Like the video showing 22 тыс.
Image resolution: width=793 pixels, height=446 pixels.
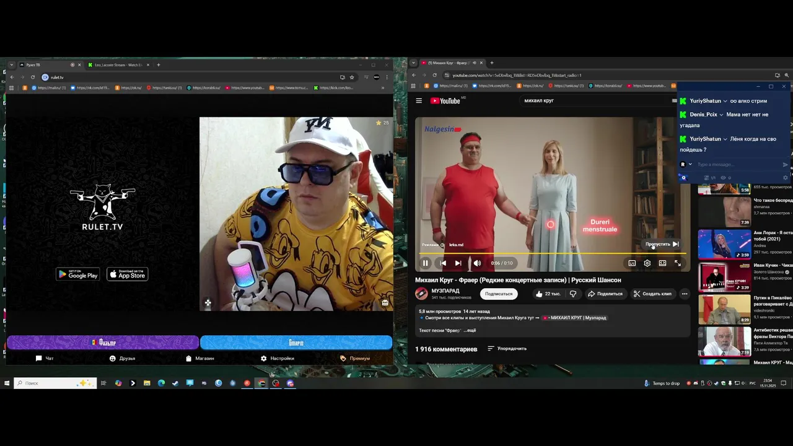548,294
